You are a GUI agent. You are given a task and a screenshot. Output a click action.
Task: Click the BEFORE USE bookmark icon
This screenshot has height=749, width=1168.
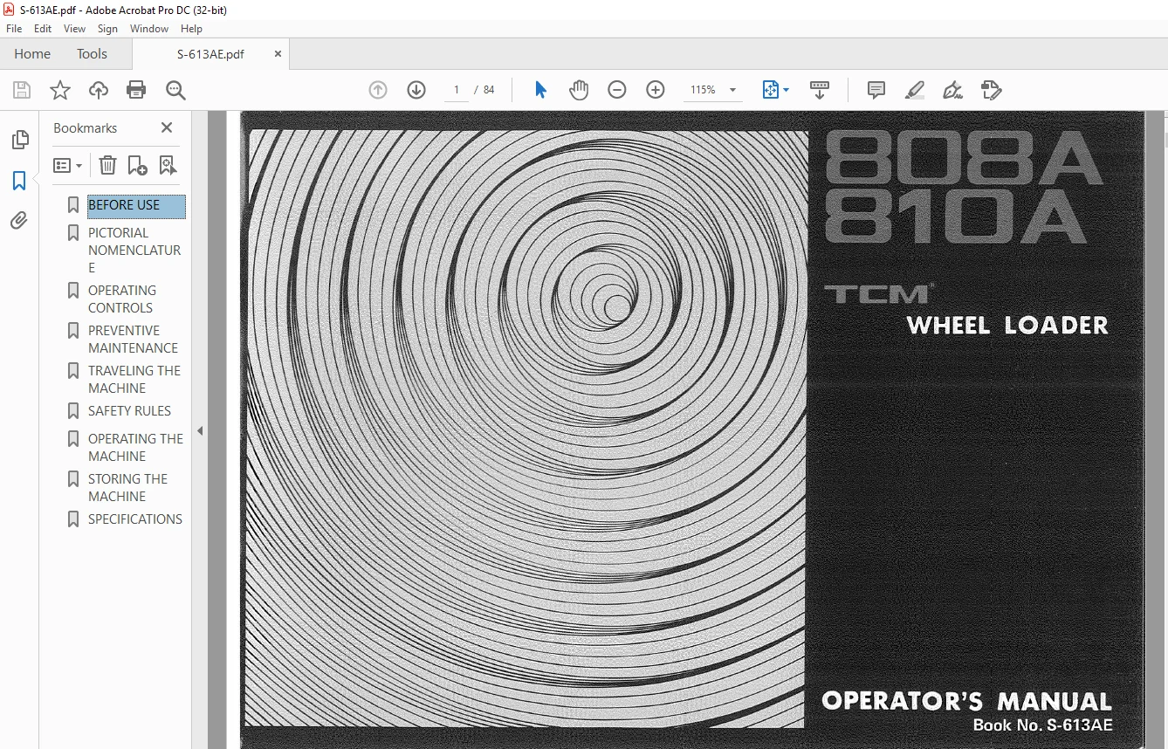[73, 205]
